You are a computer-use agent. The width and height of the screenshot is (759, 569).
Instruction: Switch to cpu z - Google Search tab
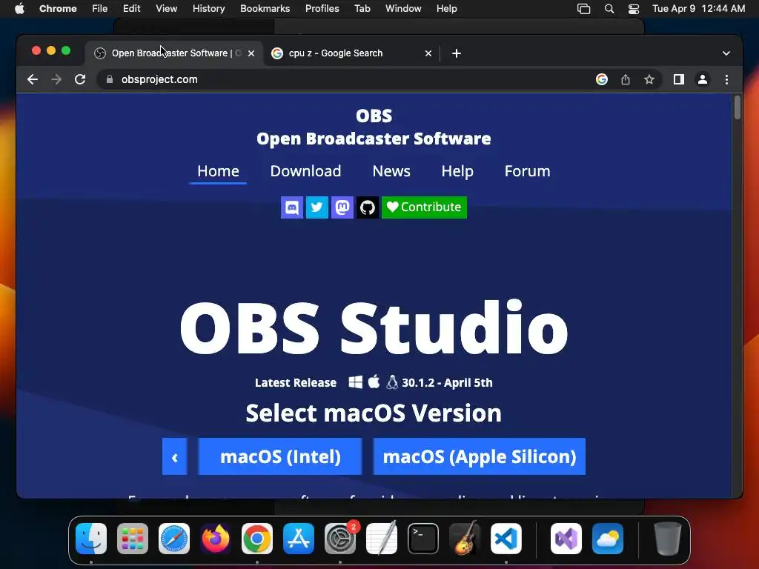tap(352, 53)
